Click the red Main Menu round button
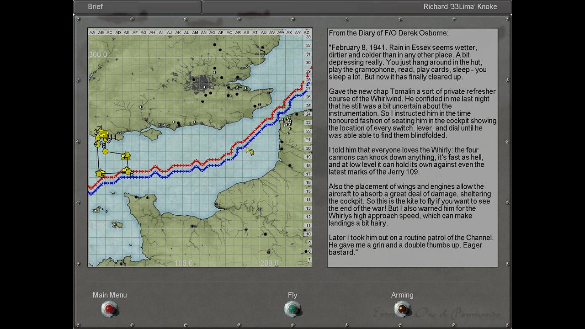The image size is (585, 329). (109, 309)
